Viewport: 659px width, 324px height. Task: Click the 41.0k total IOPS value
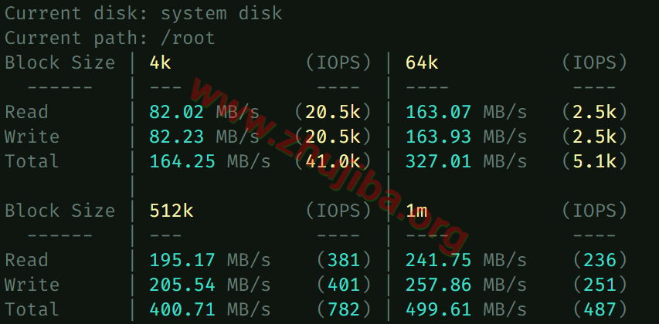coord(333,161)
